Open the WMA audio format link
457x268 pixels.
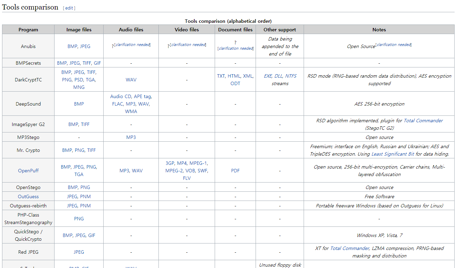pyautogui.click(x=131, y=111)
